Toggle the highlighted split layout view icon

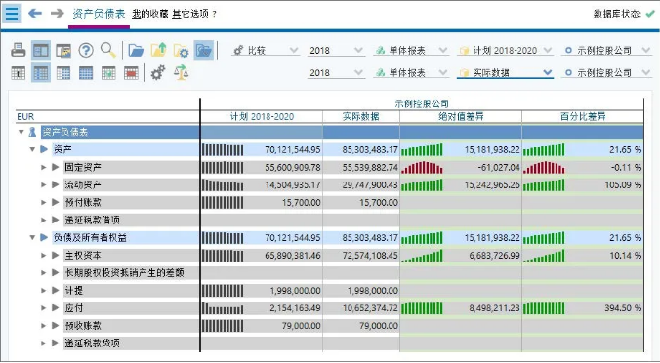click(41, 50)
